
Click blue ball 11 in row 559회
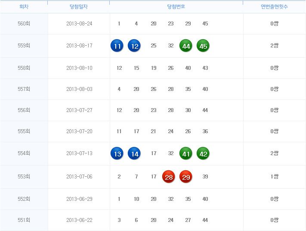[117, 46]
